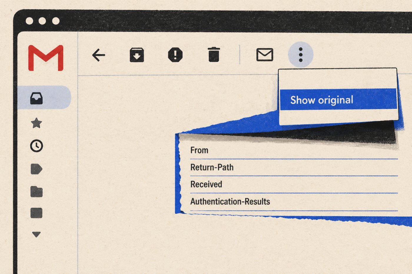This screenshot has width=412, height=274.
Task: Open Snoozed via the clock icon
Action: [x=36, y=146]
